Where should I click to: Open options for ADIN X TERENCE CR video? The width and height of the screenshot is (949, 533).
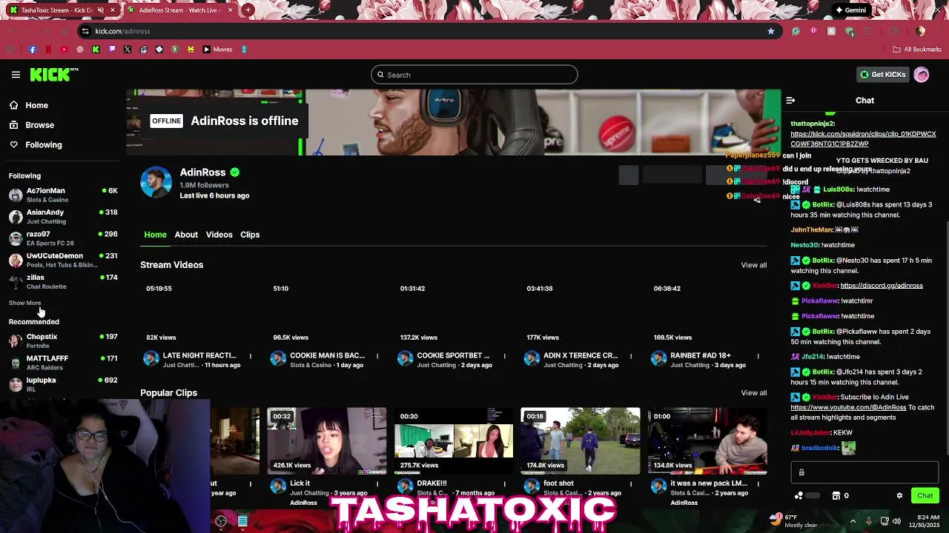631,356
